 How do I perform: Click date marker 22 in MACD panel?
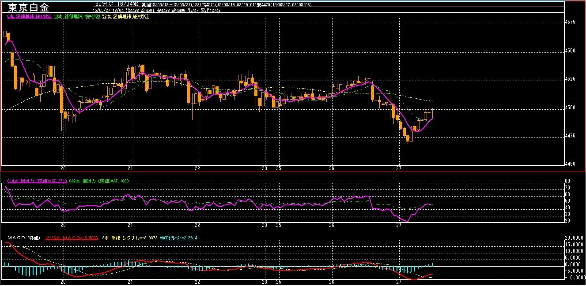[x=197, y=281]
